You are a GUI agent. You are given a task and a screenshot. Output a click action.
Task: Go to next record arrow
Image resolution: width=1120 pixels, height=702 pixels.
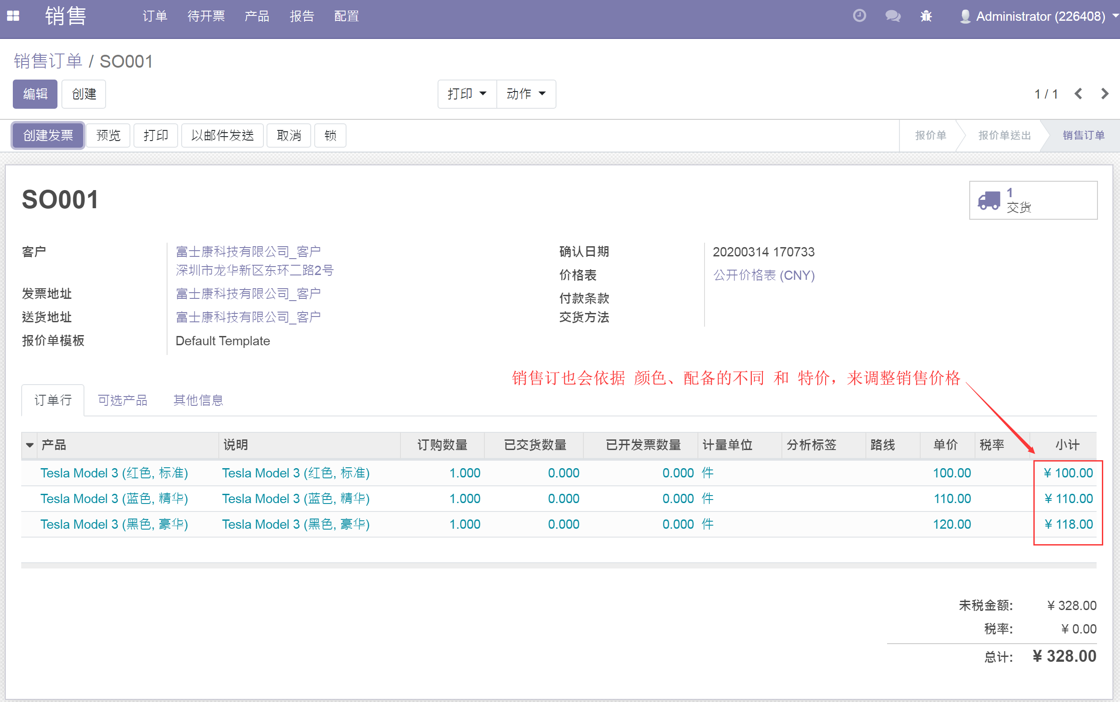[1105, 94]
